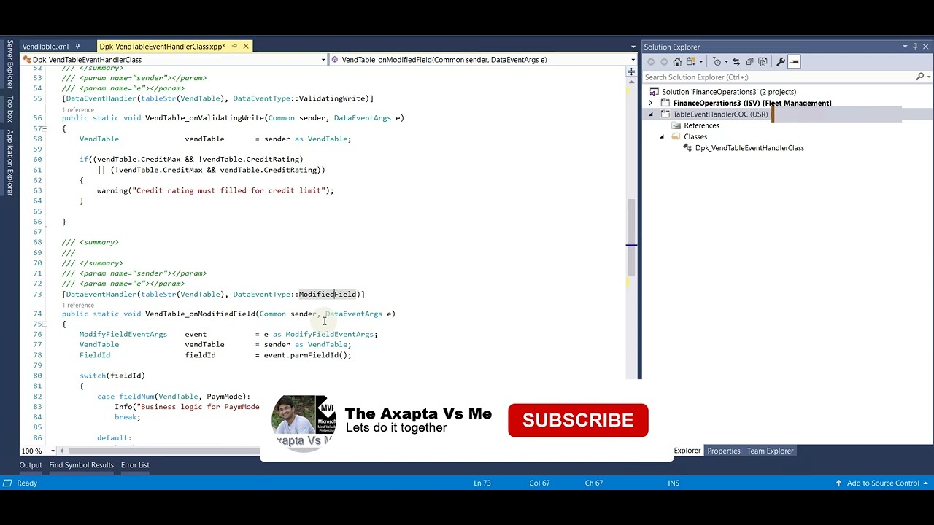Sync with Active Document icon
The image size is (934, 525).
point(736,62)
